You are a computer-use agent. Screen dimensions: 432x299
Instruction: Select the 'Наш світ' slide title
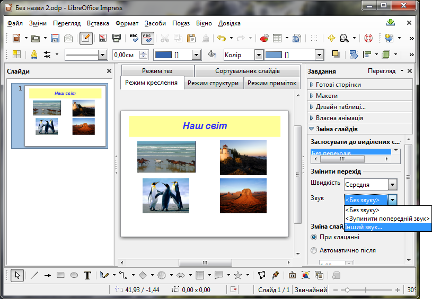click(205, 126)
